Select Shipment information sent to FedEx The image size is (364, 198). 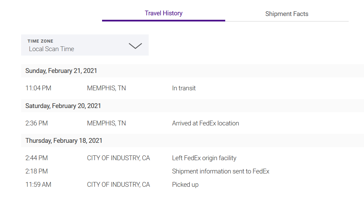220,171
